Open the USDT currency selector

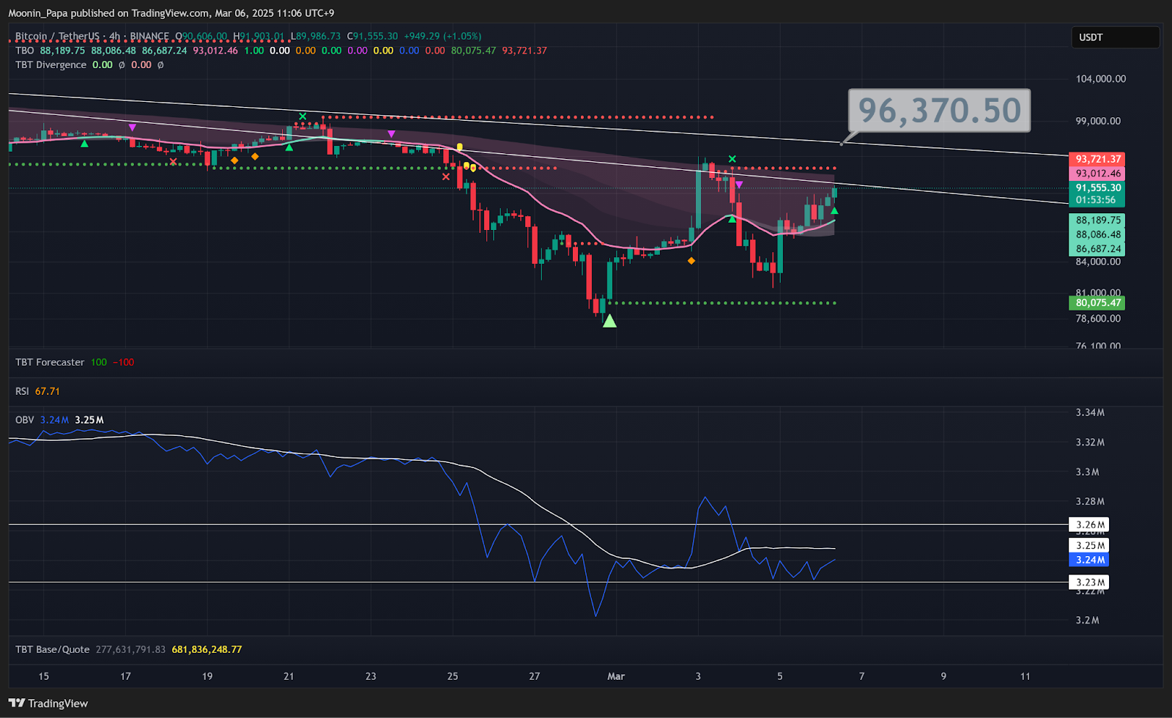(x=1116, y=37)
